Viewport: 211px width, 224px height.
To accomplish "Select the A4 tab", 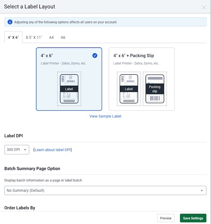I will click(51, 37).
